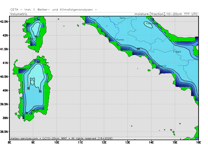Click the Terni city label
The image size is (208, 156).
click(122, 18)
